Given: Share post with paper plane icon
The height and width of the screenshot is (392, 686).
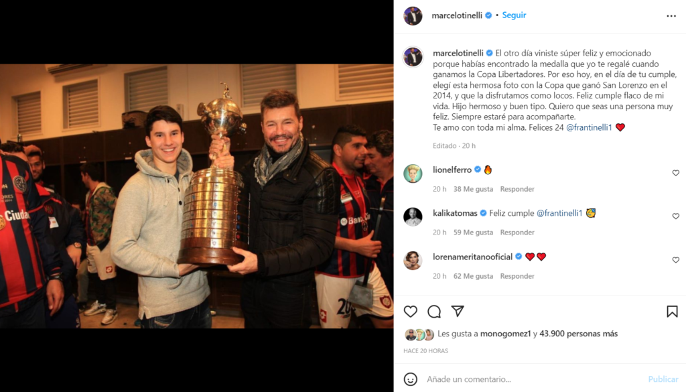Looking at the screenshot, I should [x=458, y=311].
